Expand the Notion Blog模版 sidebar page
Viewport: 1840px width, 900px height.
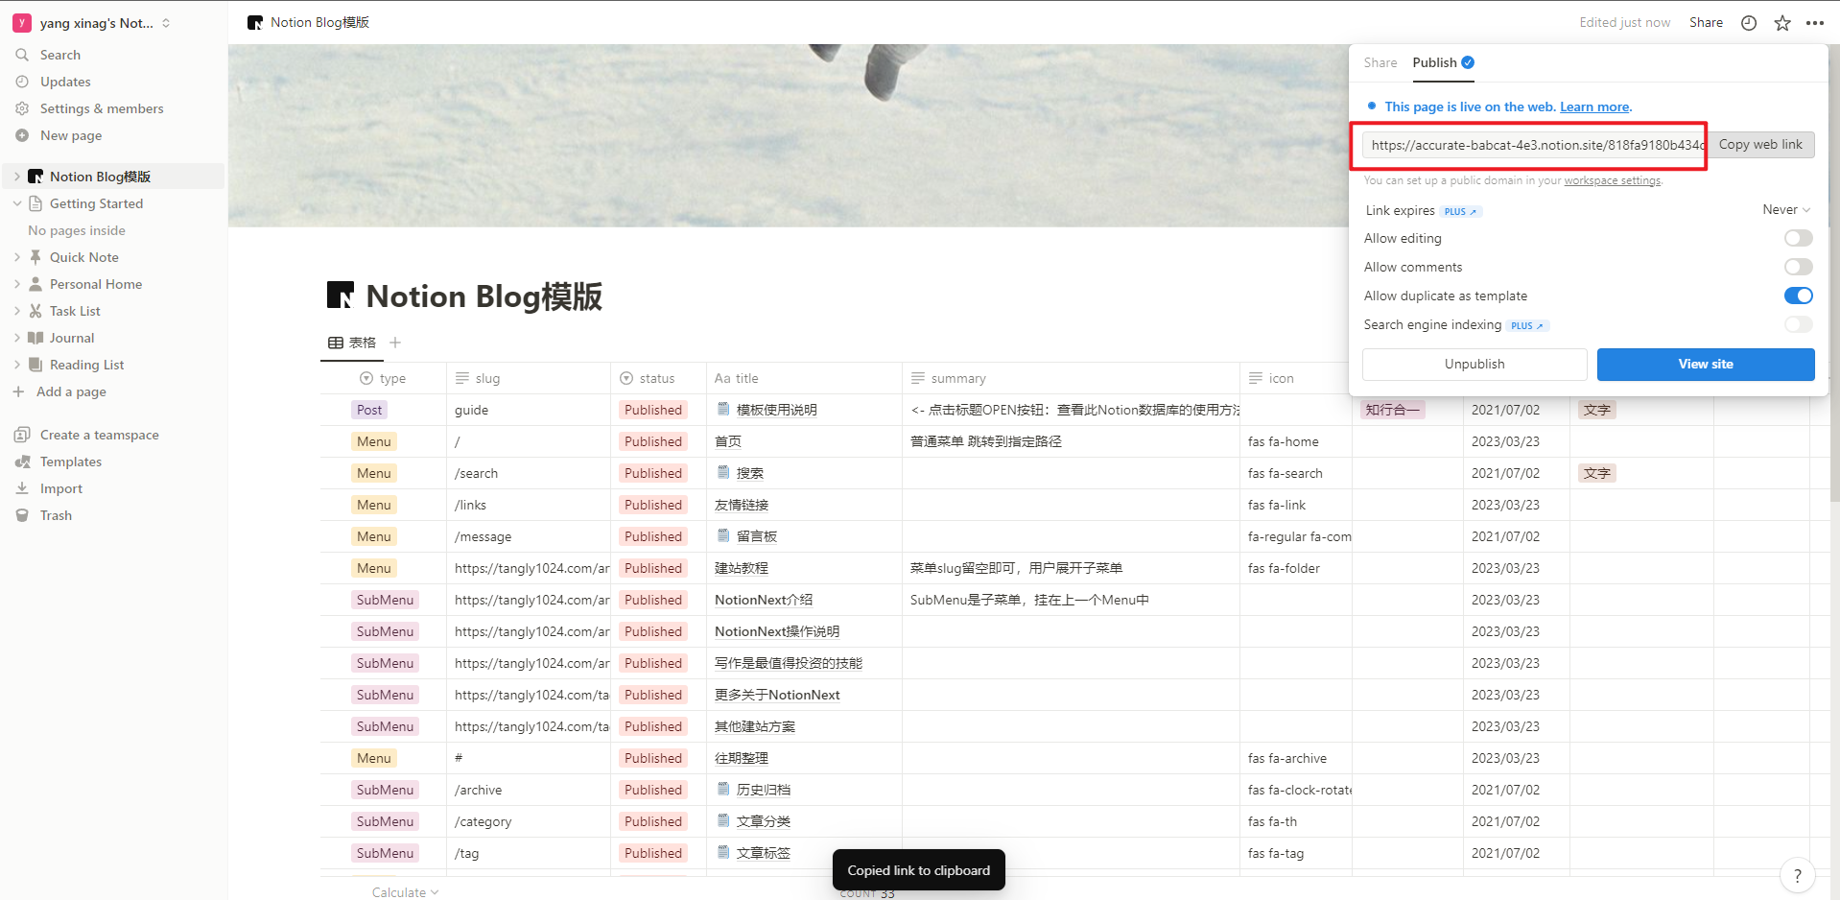coord(17,177)
